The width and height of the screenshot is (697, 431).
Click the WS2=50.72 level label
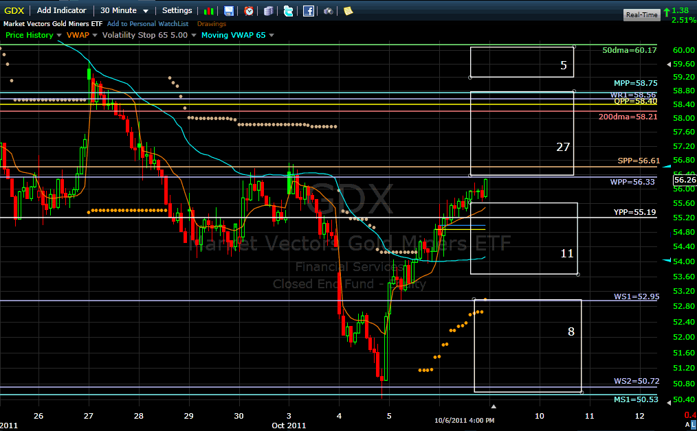click(637, 381)
